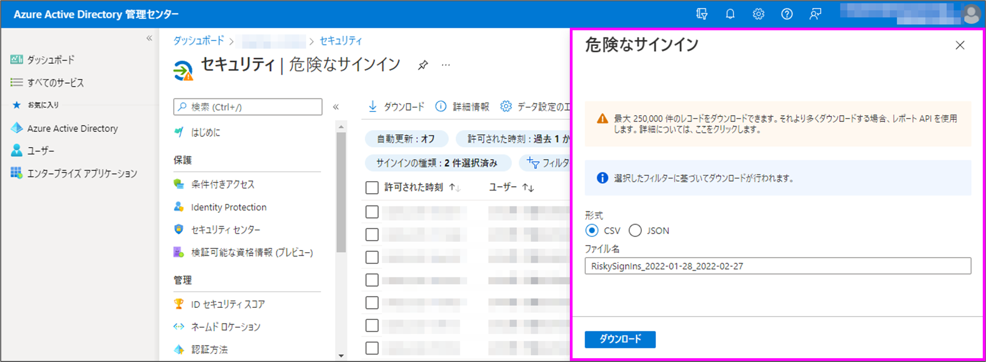Check the first row checkbox in sign-ins table
986x362 pixels.
372,212
